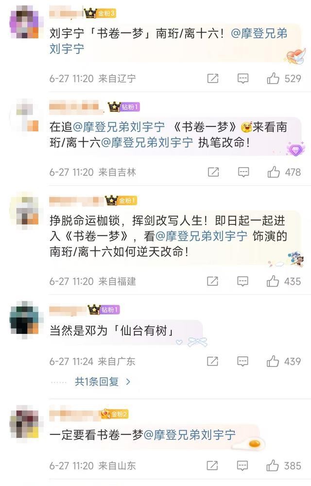
Task: Open @摩登兄弟刘宇宁 mention in 一定要看书卷一梦 comment
Action: point(190,435)
